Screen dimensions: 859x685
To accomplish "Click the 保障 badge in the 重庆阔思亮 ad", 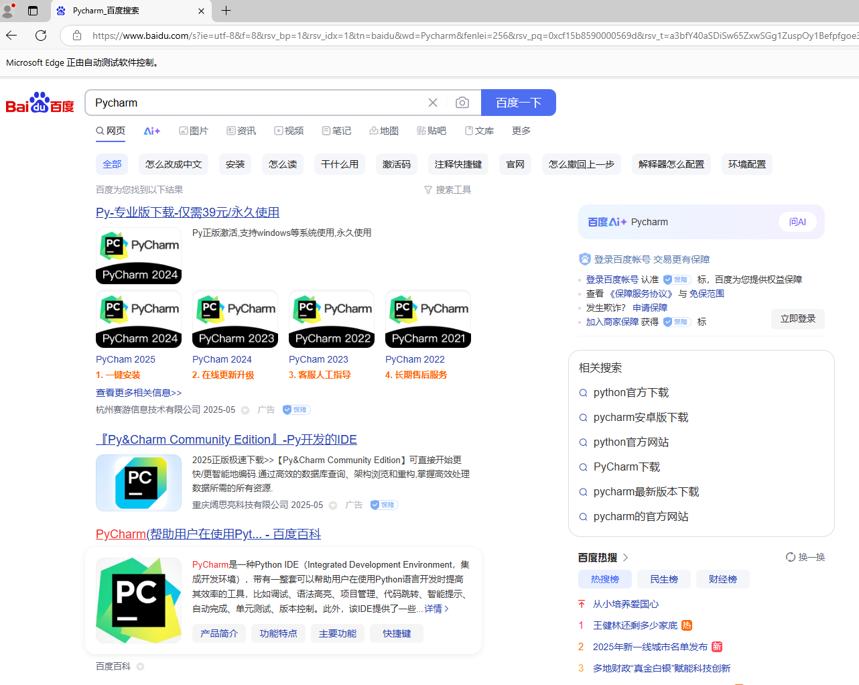I will (x=384, y=505).
